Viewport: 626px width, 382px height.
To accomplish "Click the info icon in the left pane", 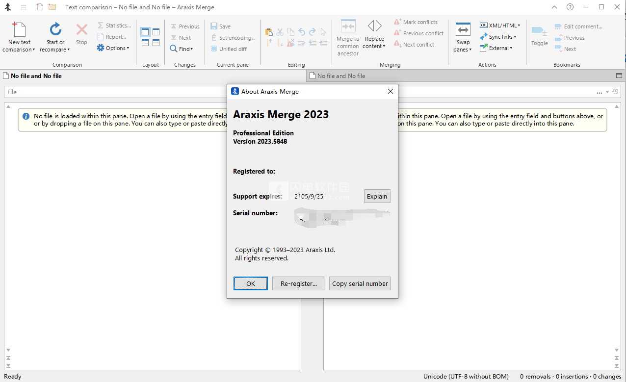I will pyautogui.click(x=26, y=116).
